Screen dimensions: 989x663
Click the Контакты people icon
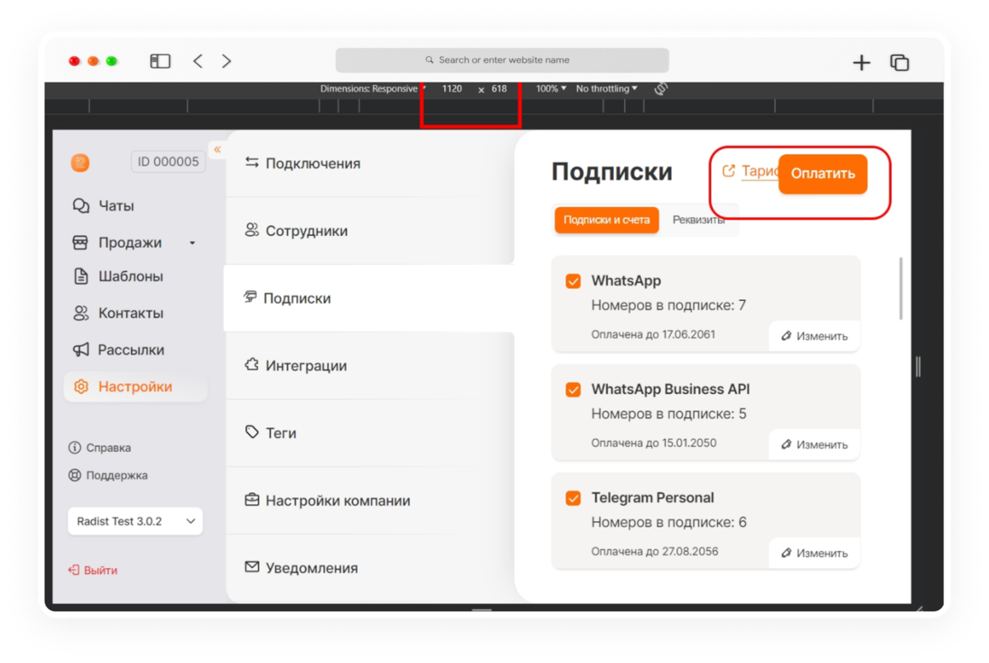(81, 313)
